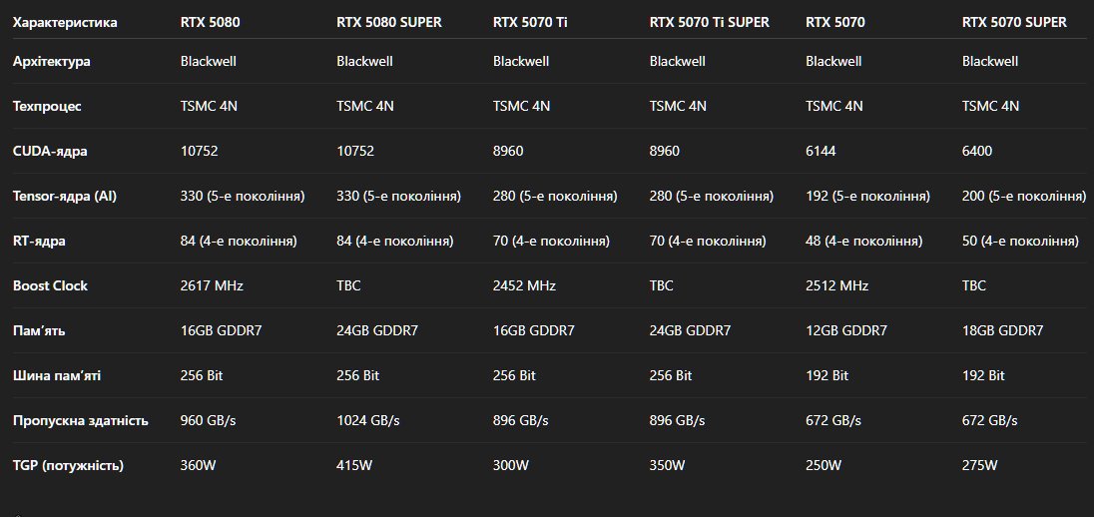Image resolution: width=1094 pixels, height=517 pixels.
Task: Select the Техпроцес row label
Action: (47, 106)
